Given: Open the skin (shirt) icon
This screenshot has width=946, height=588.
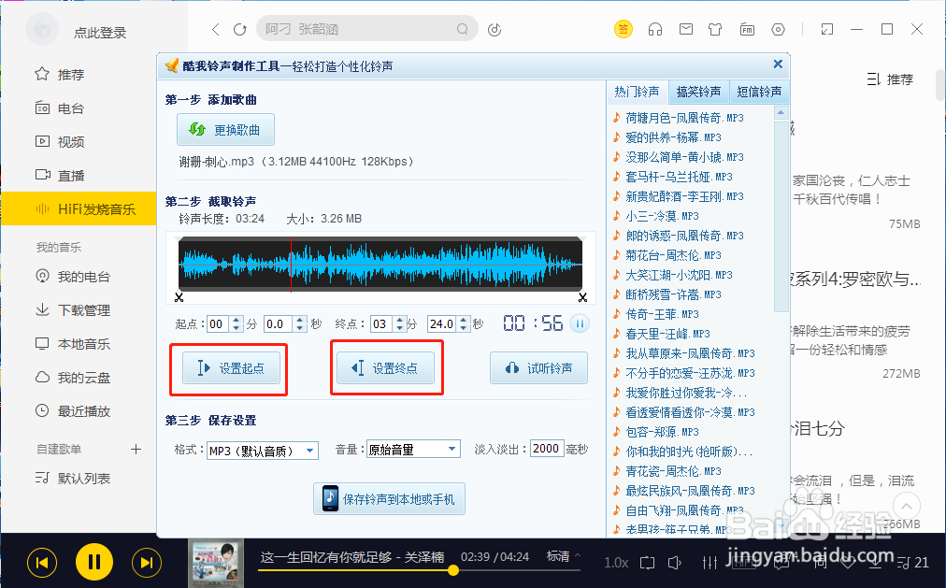Looking at the screenshot, I should tap(715, 29).
